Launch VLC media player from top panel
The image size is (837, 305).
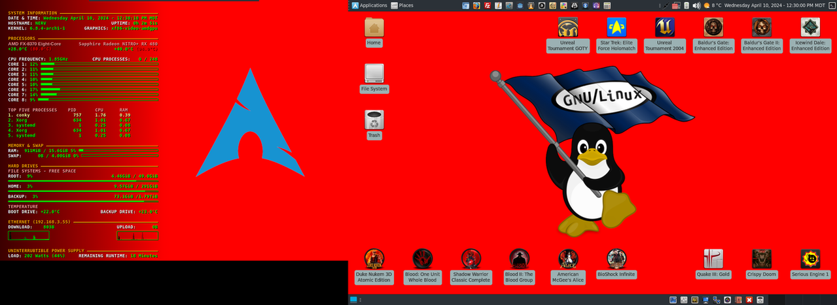[x=531, y=5]
